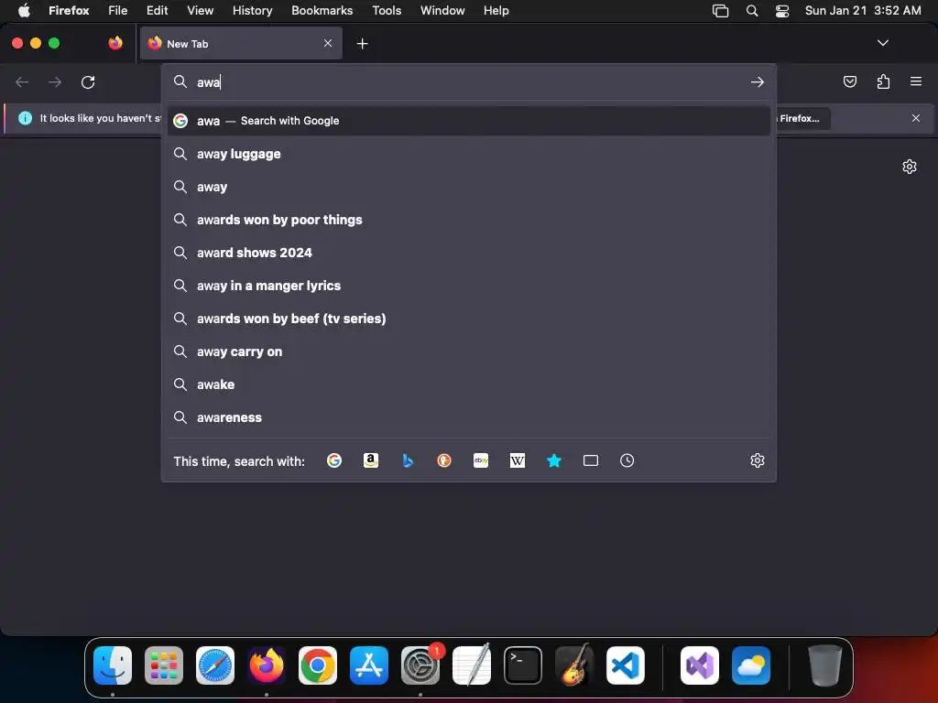Go forward one page

click(x=55, y=81)
